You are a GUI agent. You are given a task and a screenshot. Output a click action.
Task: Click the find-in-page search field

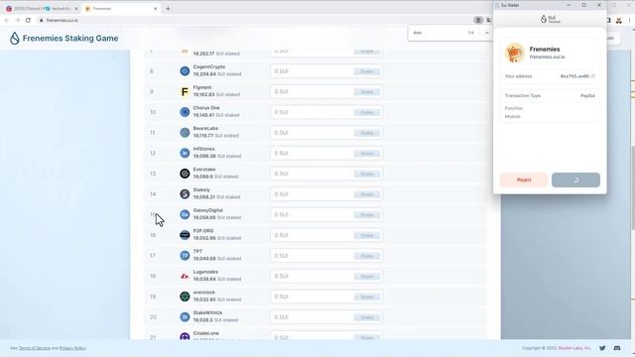[x=438, y=33]
